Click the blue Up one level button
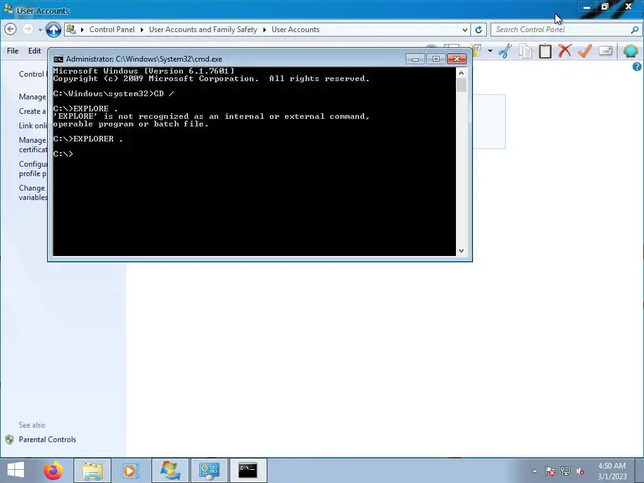Screen dimensions: 644x483 (x=53, y=30)
